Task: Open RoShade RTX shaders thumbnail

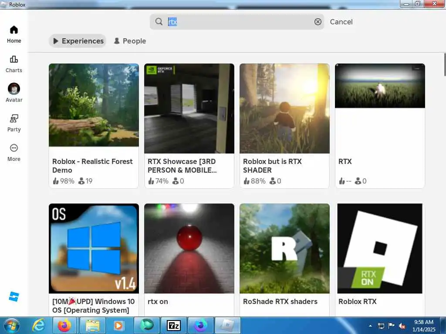Action: point(284,248)
